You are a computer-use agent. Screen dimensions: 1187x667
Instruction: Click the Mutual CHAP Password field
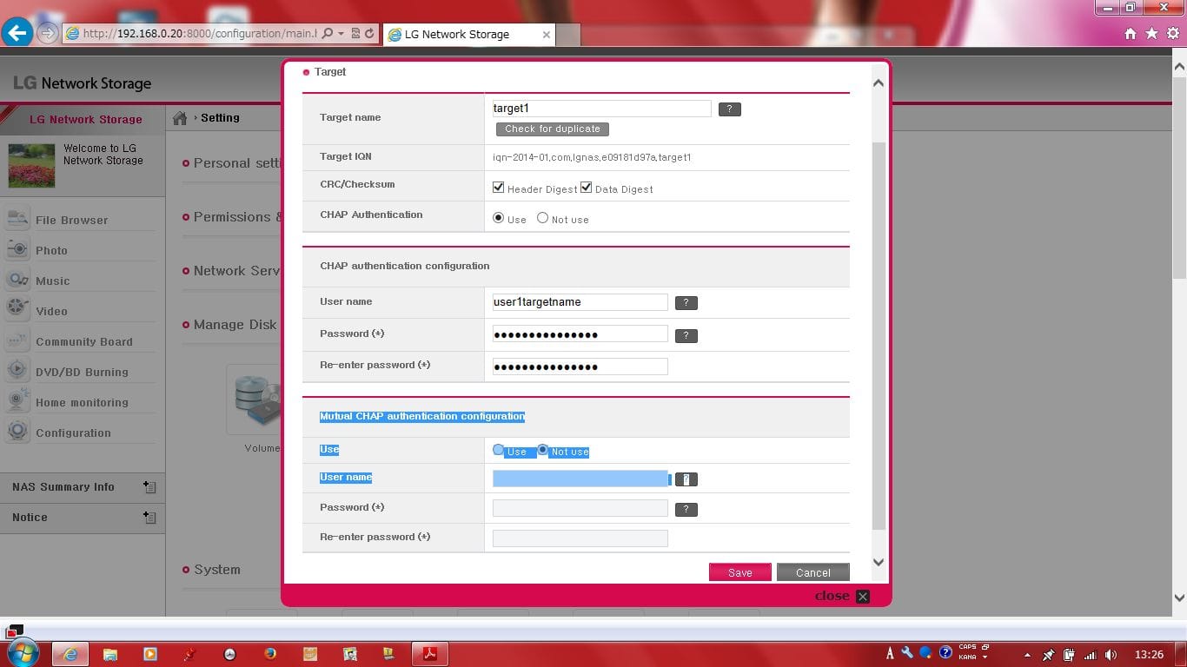(x=580, y=508)
